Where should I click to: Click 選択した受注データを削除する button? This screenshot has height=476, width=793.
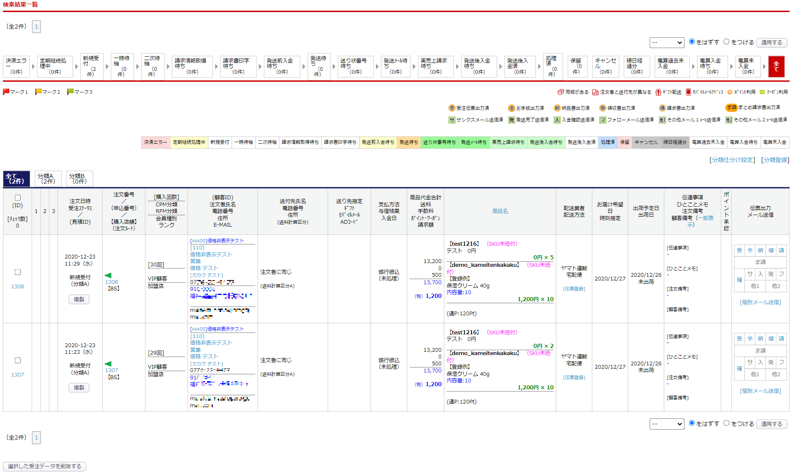(45, 466)
